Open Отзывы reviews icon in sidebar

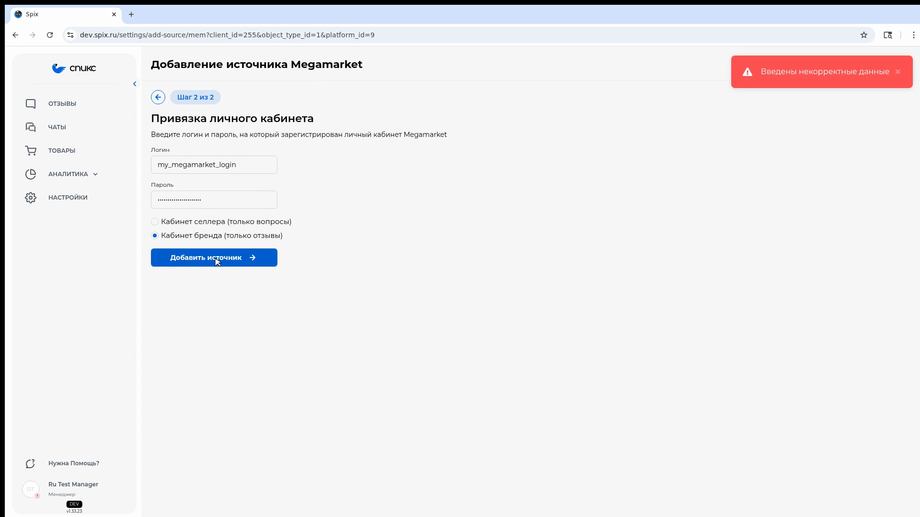[x=31, y=104]
